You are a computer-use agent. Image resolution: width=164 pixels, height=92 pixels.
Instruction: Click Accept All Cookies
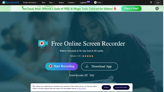(121, 87)
